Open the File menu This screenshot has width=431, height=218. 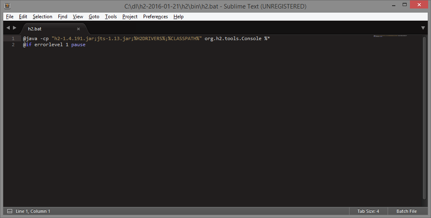point(10,17)
